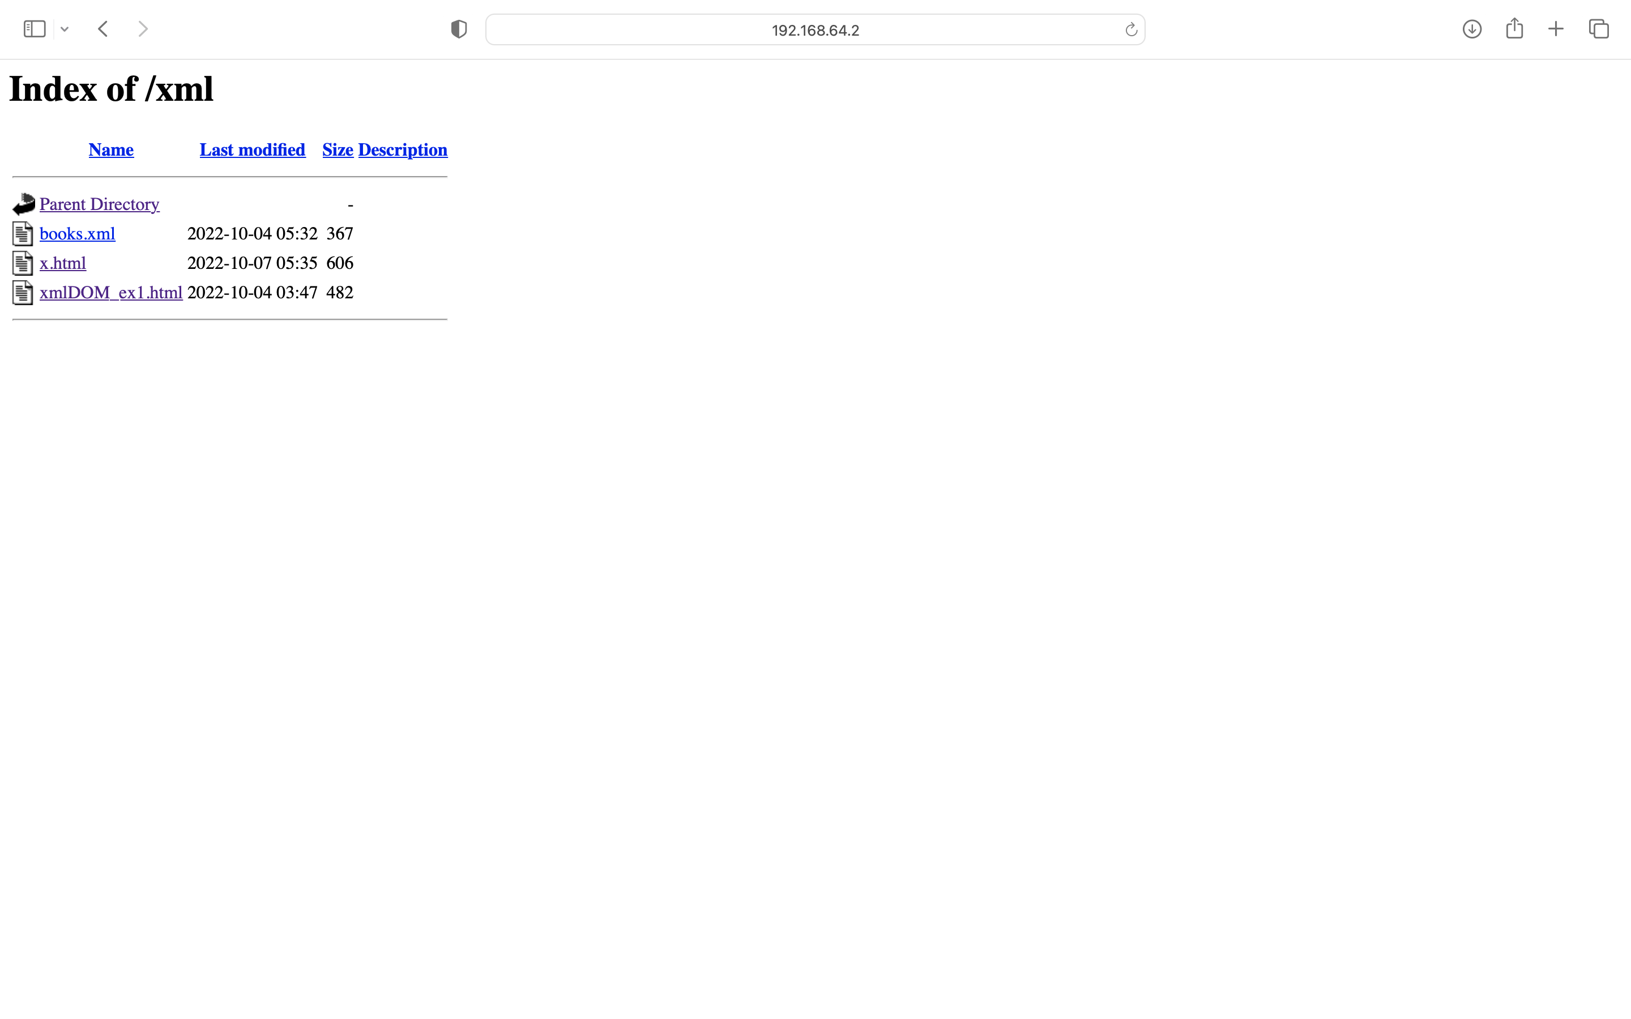Image resolution: width=1631 pixels, height=1019 pixels.
Task: Open the sidebar dropdown chevron
Action: pos(65,29)
